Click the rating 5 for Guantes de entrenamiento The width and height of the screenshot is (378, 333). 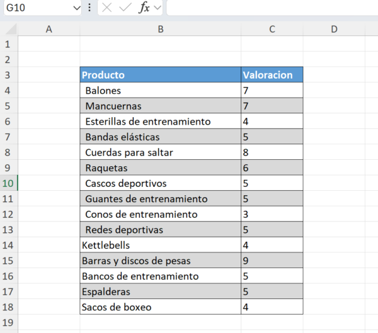[272, 199]
